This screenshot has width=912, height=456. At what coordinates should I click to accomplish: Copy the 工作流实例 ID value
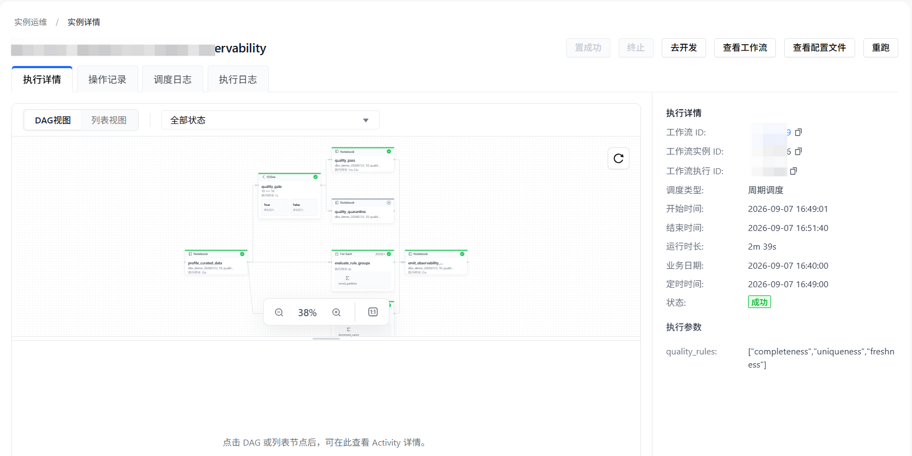(x=798, y=151)
